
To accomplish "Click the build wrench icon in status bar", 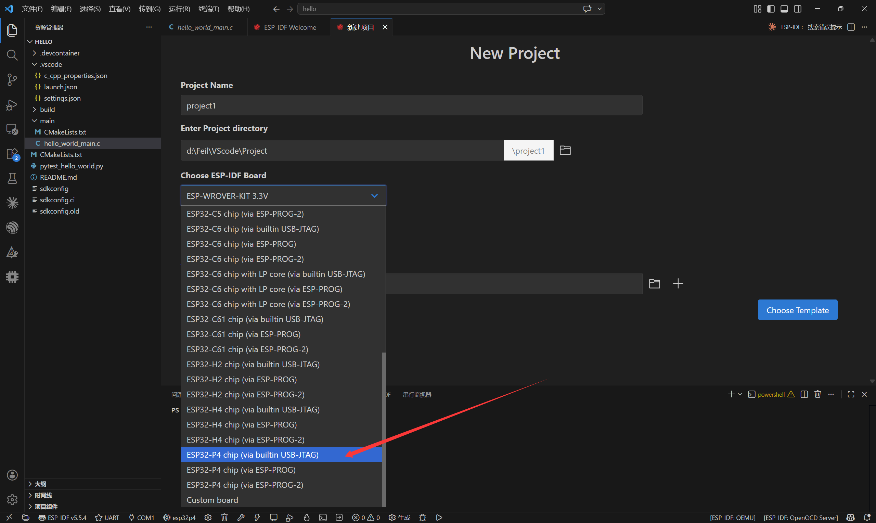I will (241, 518).
